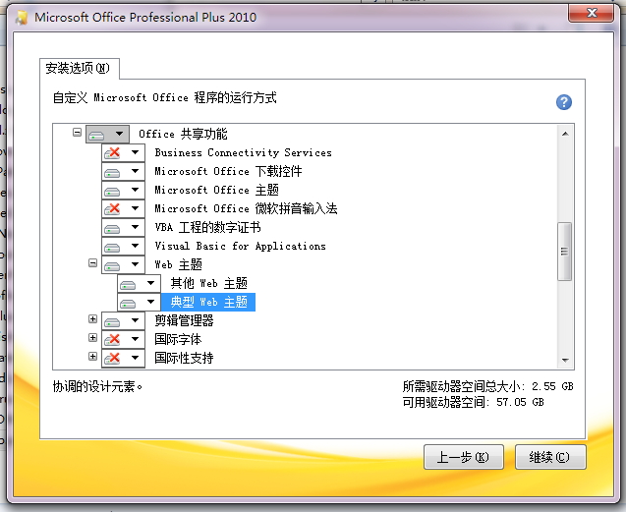626x512 pixels.
Task: Click the scrollbar down arrow in feature tree
Action: click(x=565, y=360)
